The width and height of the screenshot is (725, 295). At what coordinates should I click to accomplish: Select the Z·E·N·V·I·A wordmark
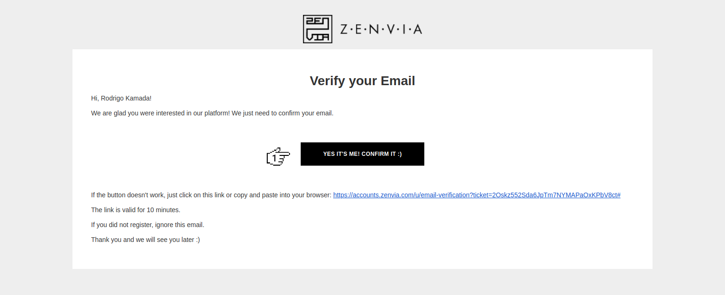pos(381,29)
